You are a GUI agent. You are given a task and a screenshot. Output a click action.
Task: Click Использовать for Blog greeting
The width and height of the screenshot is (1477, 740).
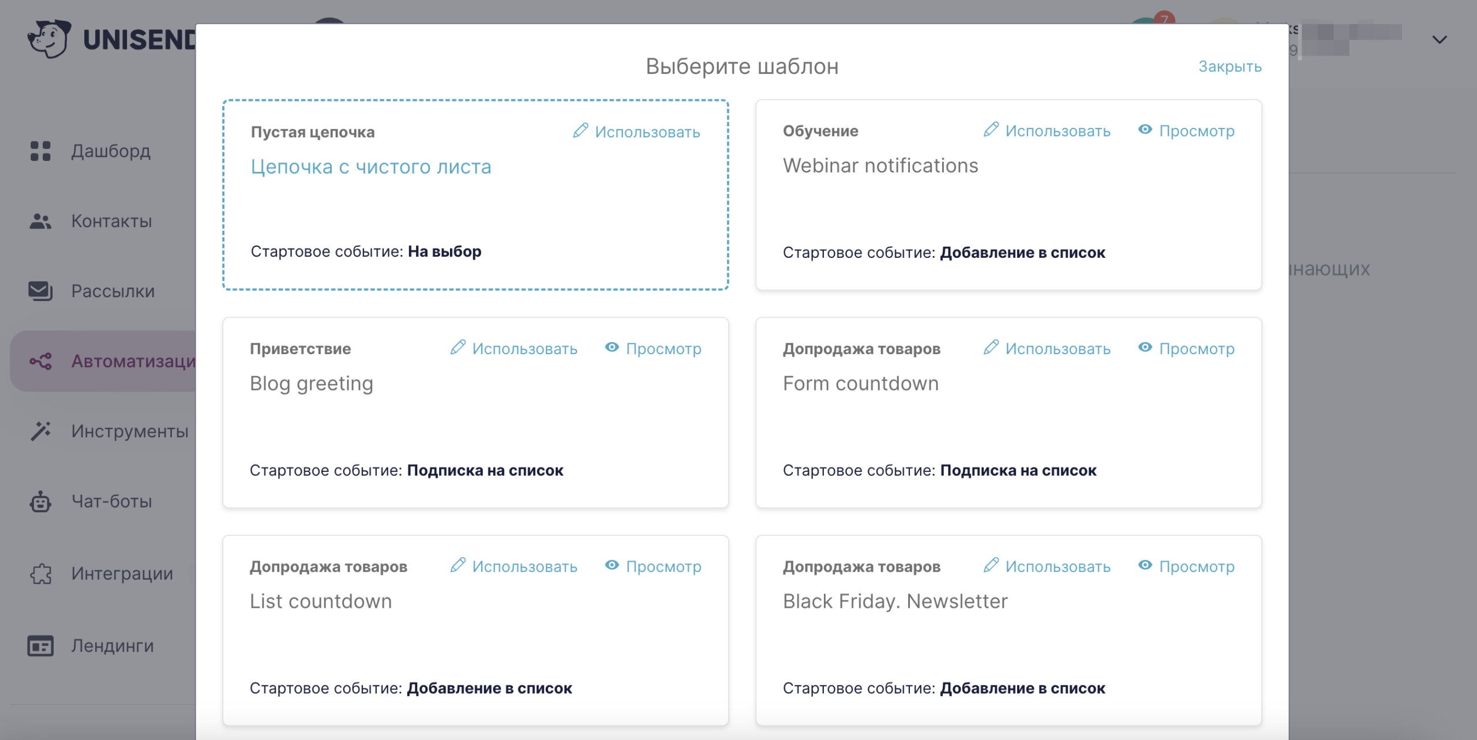514,348
